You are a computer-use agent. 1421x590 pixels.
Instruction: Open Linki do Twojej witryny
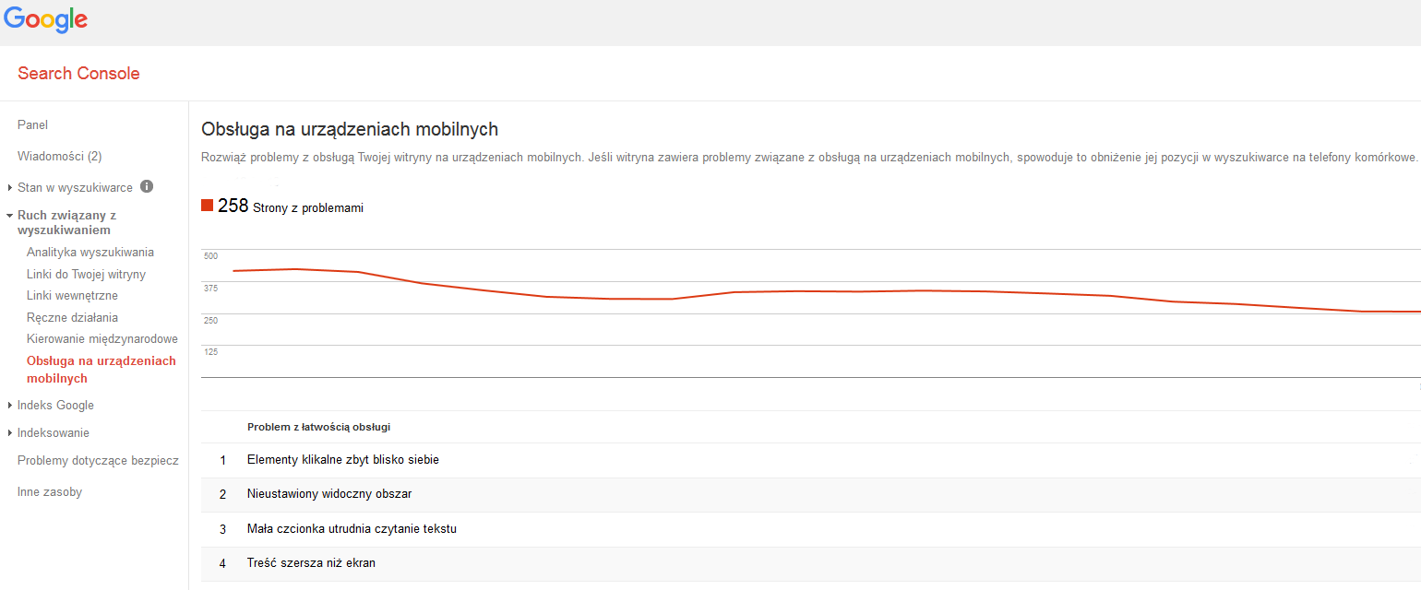[x=86, y=275]
